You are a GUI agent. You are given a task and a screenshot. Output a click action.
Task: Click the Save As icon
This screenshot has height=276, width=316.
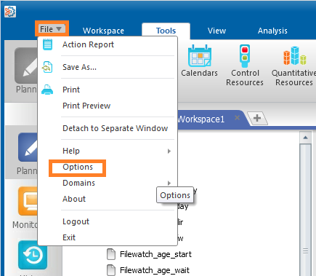click(x=47, y=67)
